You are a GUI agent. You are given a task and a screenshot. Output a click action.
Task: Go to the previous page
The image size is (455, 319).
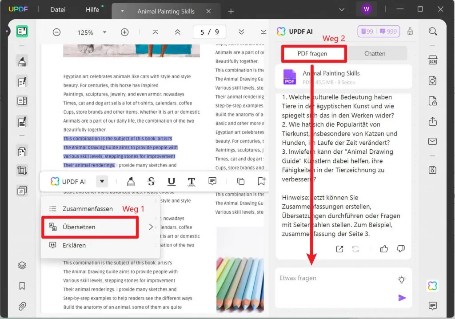(x=178, y=32)
